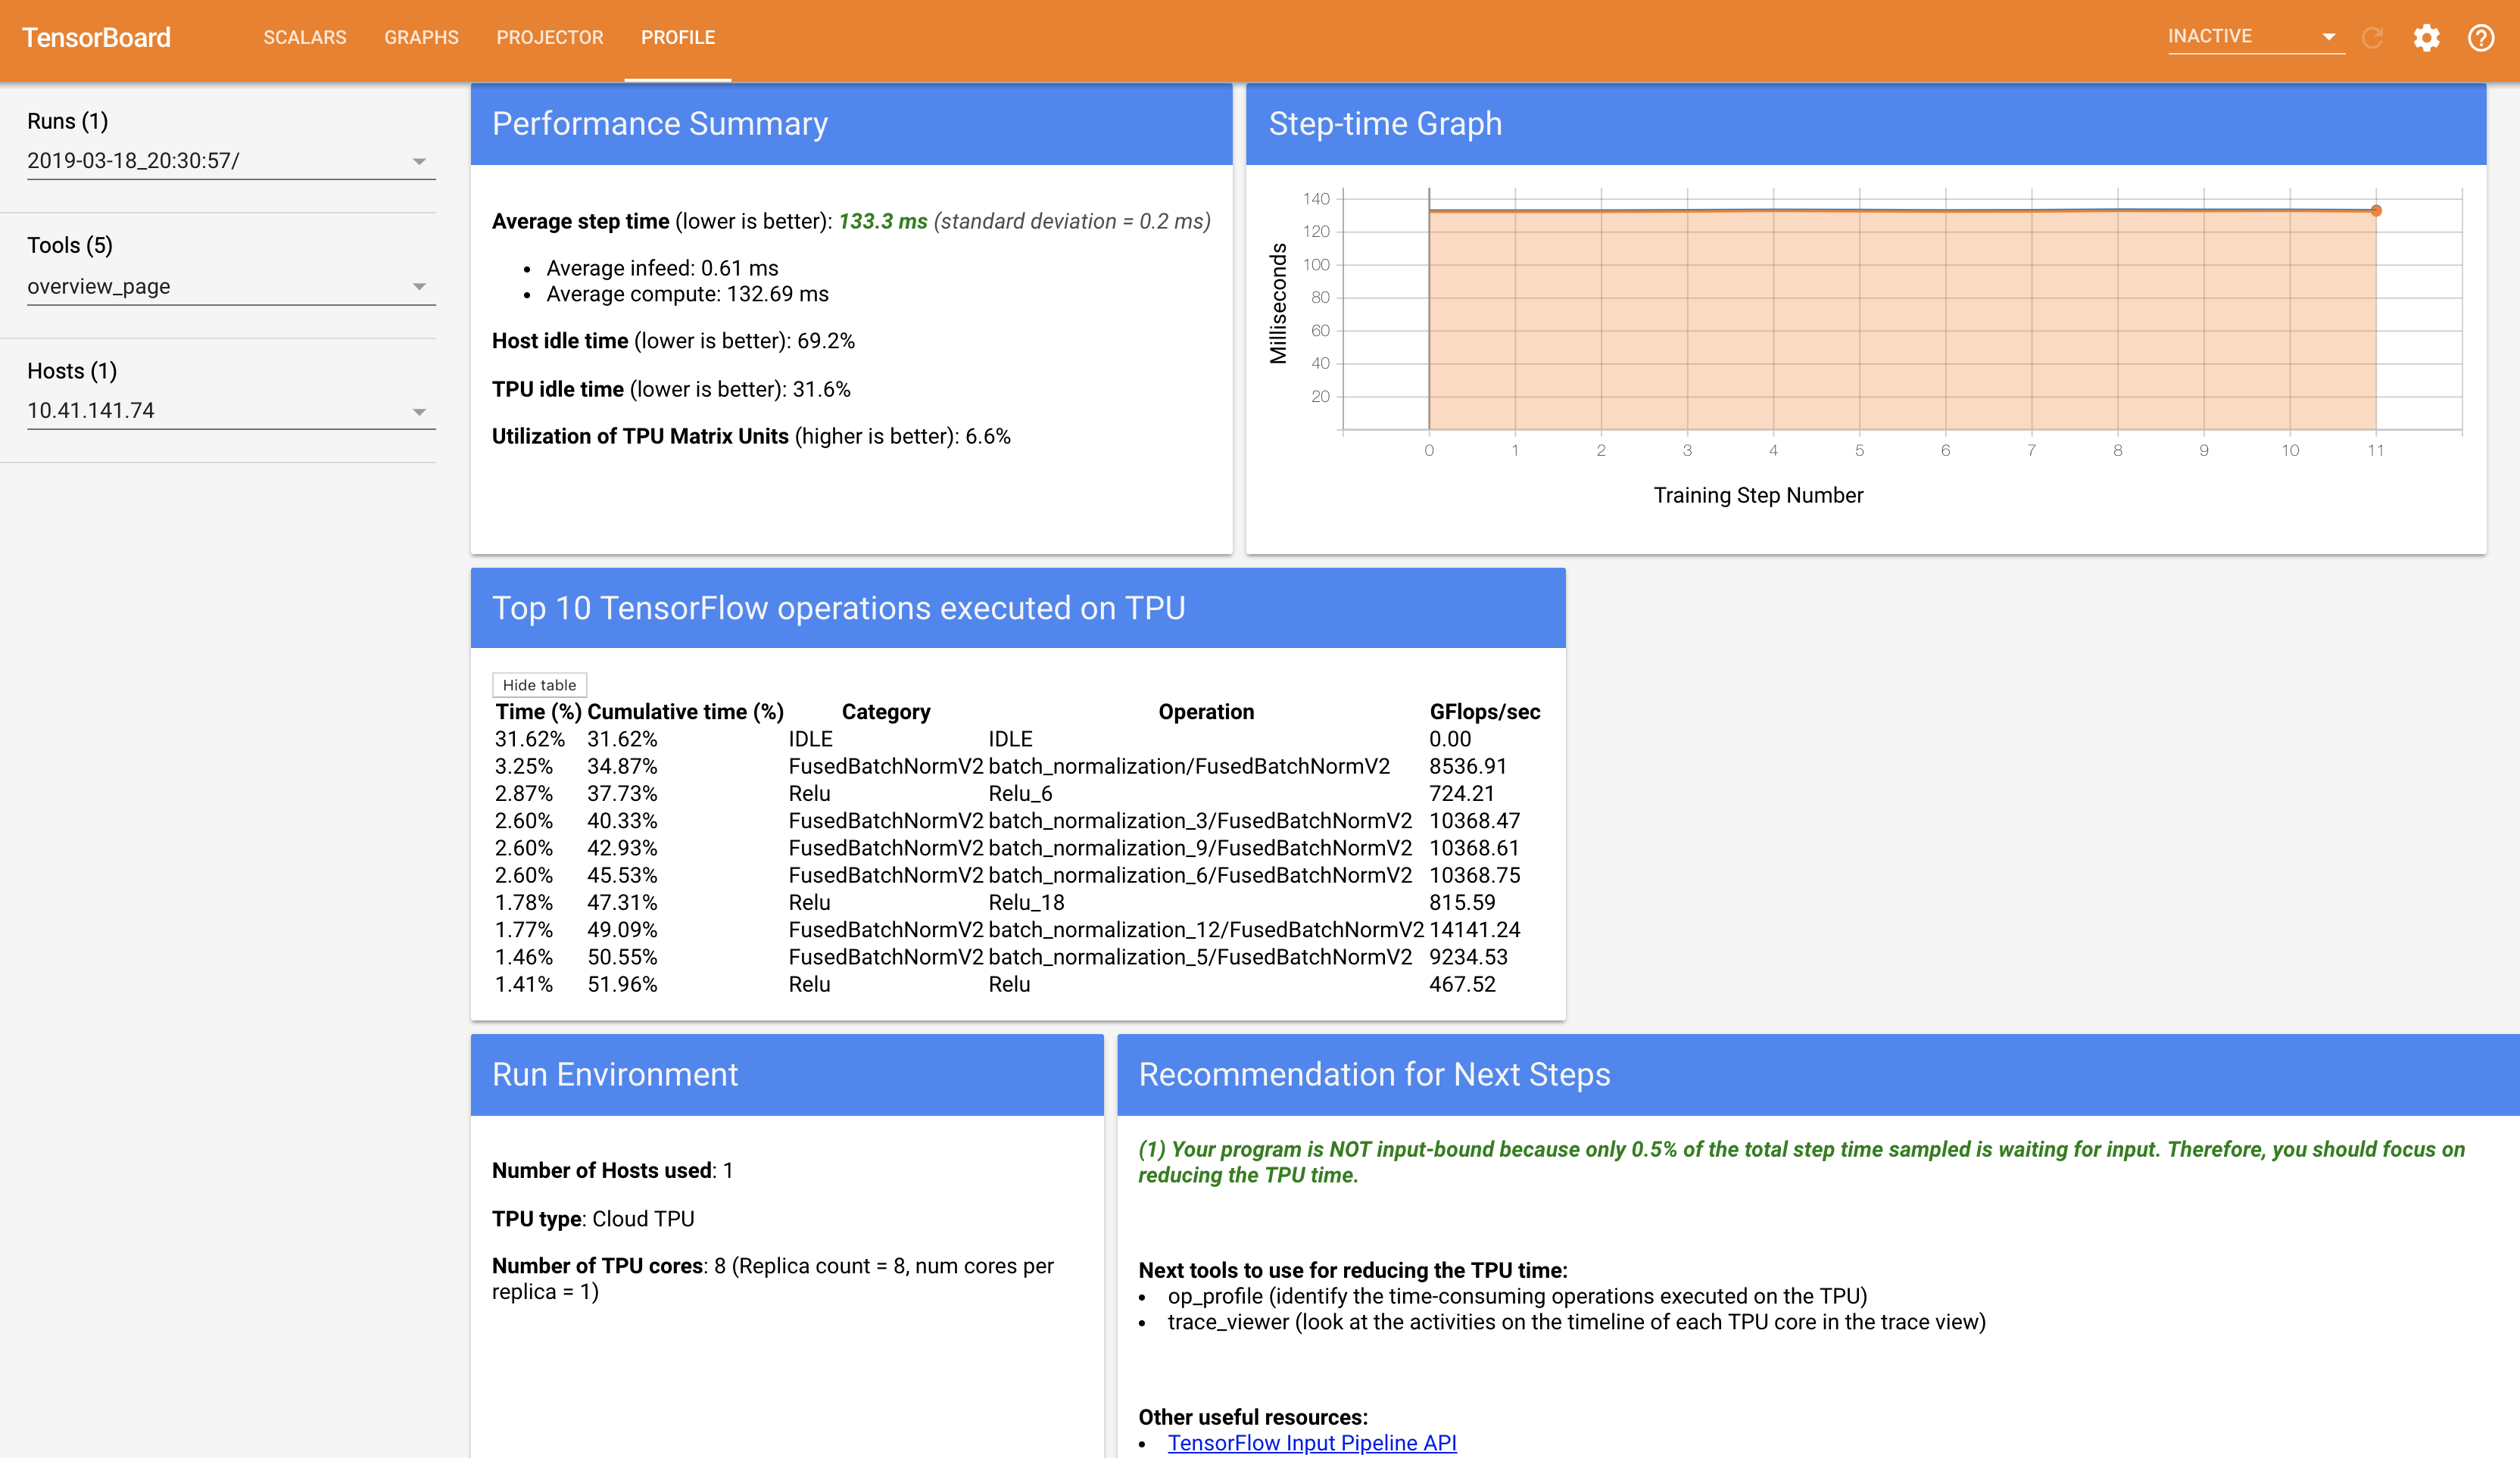The width and height of the screenshot is (2520, 1458).
Task: Click the Relu_6 operation row
Action: coord(1020,794)
